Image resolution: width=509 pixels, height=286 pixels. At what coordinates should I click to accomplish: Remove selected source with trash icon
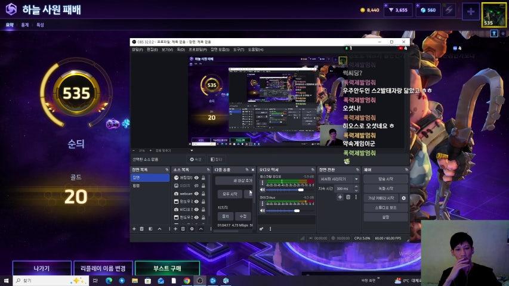183,229
